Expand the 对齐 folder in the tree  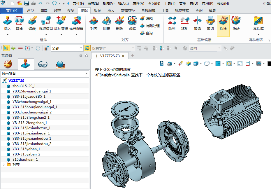pos(3,165)
